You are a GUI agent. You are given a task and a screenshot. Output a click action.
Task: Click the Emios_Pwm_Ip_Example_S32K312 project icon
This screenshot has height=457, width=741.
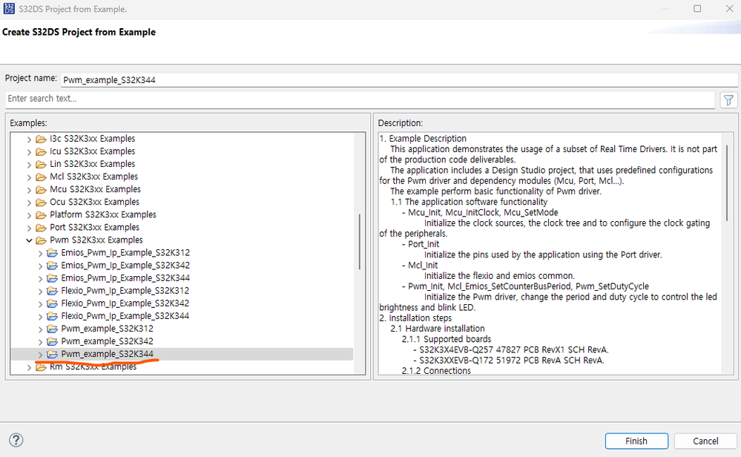(x=53, y=253)
